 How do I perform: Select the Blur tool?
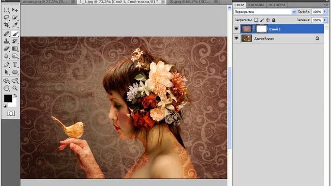(6, 56)
